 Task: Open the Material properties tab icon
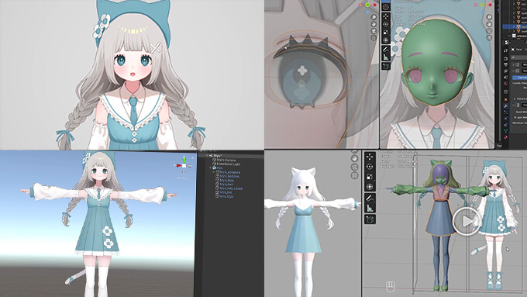[x=505, y=137]
